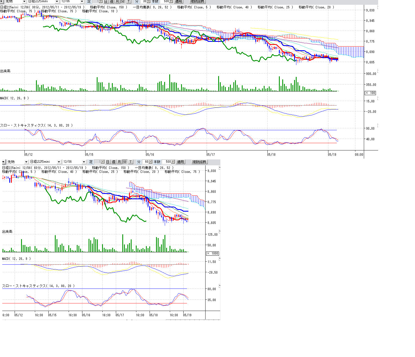Click tick (T) timeframe button in lower chart
415x357 pixels.
click(131, 162)
